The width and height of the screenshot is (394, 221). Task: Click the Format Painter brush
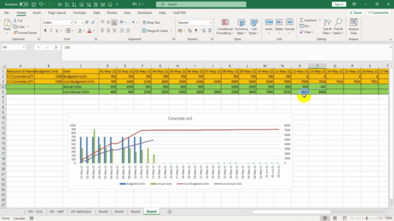click(x=15, y=33)
